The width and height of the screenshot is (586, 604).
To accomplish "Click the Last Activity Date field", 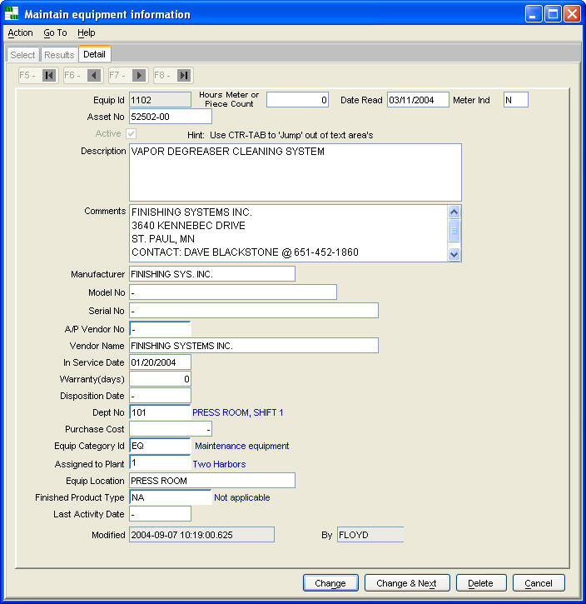I will pyautogui.click(x=160, y=514).
